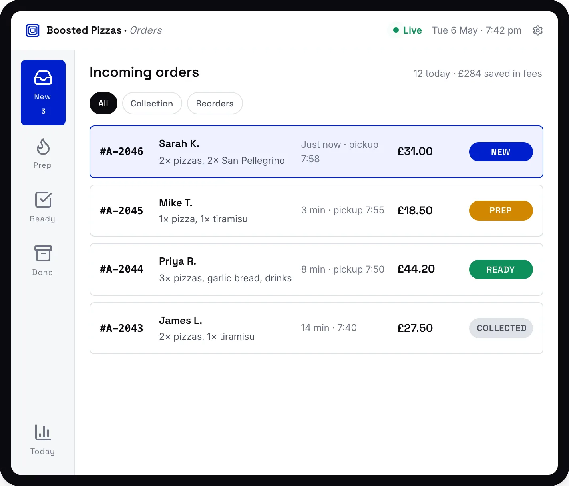The height and width of the screenshot is (486, 569).
Task: Click the £27.50 order total
Action: [415, 328]
